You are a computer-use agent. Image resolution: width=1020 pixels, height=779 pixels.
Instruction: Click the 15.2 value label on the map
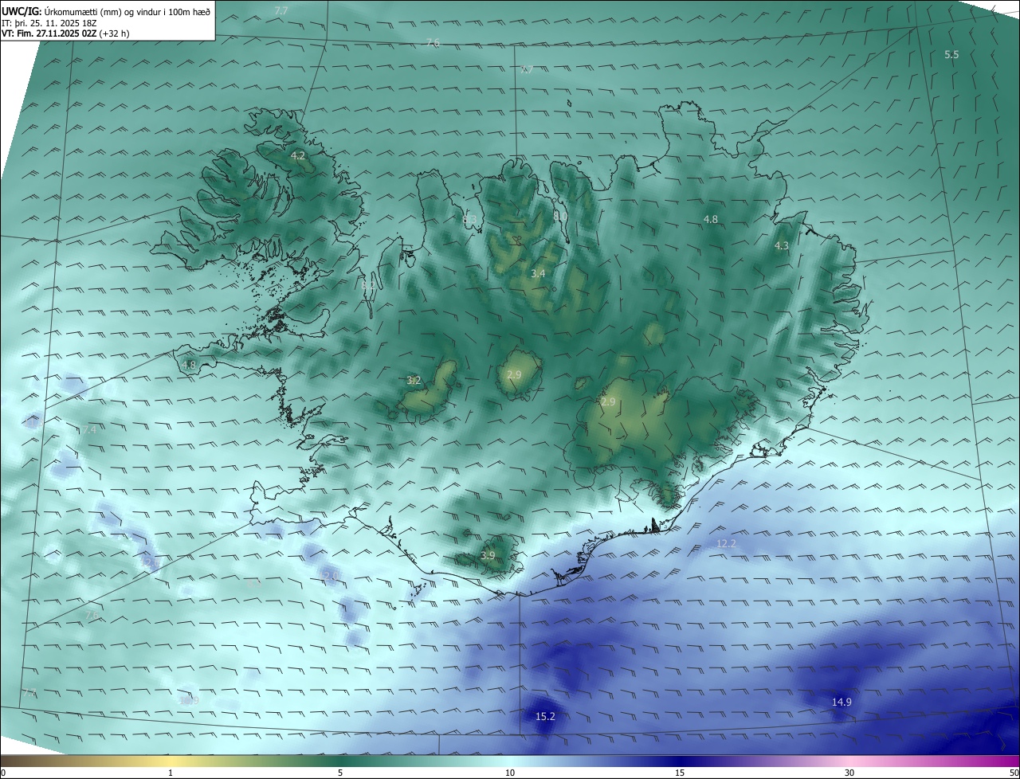[545, 717]
